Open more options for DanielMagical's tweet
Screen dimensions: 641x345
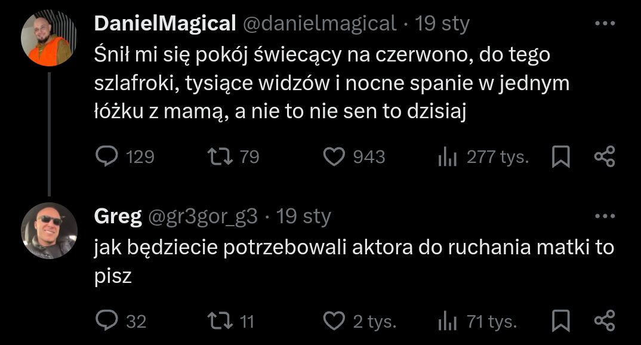pos(605,24)
